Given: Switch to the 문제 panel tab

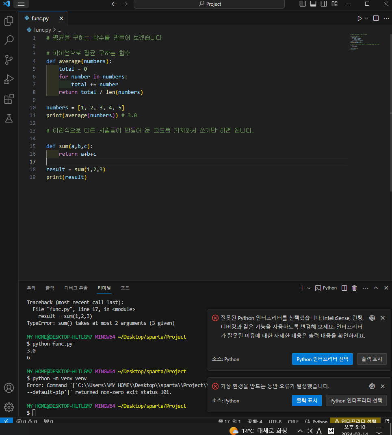Looking at the screenshot, I should point(31,288).
